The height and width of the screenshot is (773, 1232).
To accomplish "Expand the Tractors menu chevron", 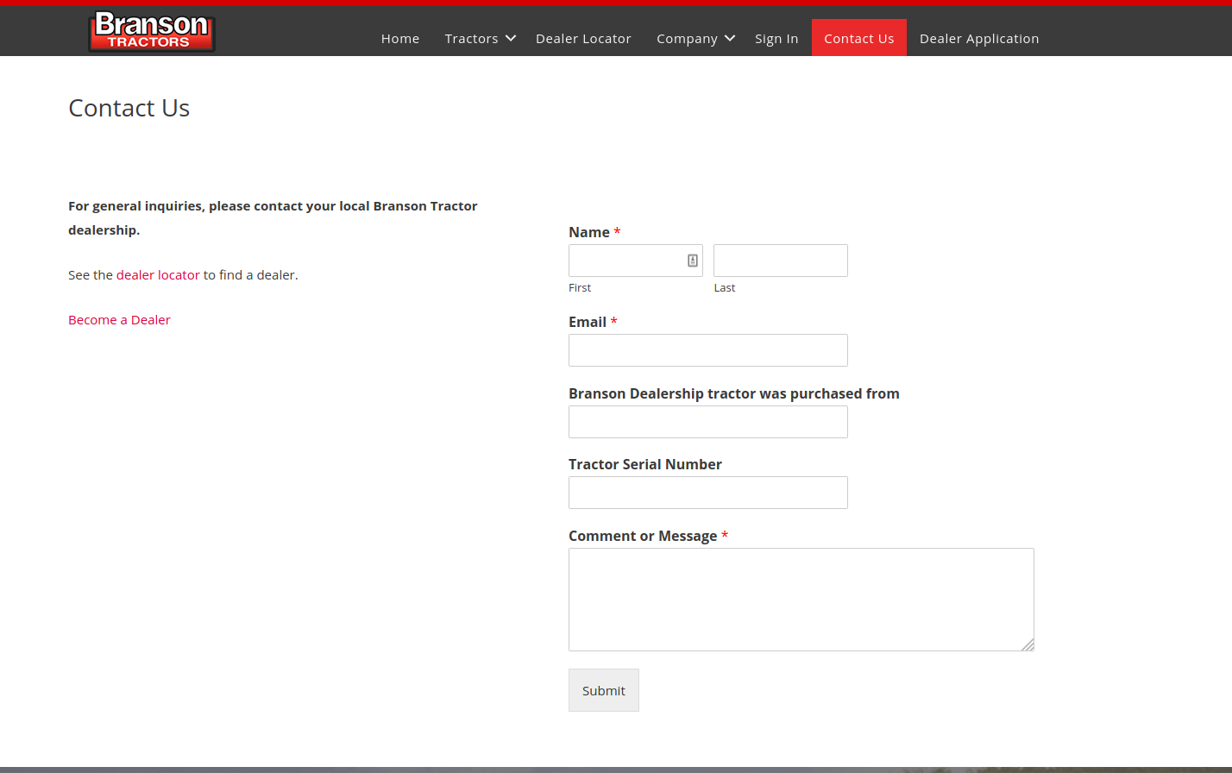I will click(511, 38).
